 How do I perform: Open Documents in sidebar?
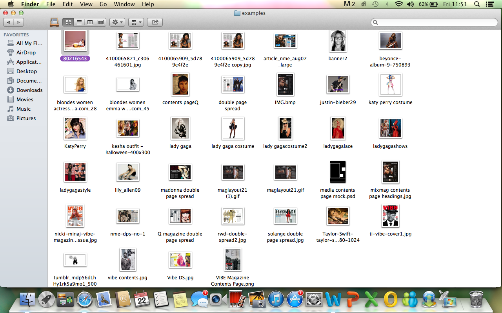[x=24, y=81]
